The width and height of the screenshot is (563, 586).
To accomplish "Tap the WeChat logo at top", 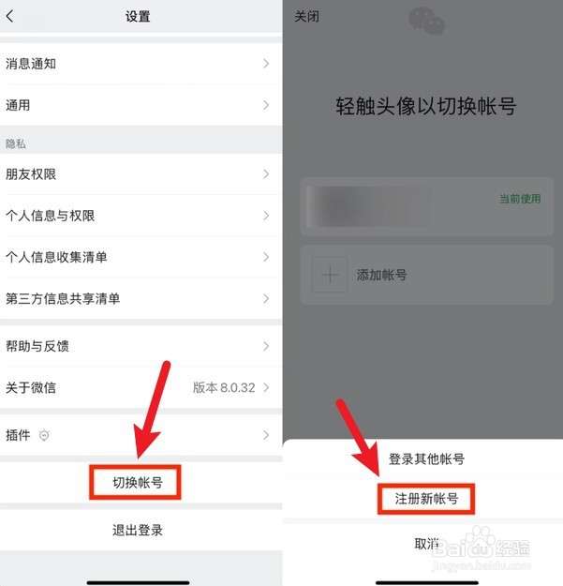I will point(427,21).
